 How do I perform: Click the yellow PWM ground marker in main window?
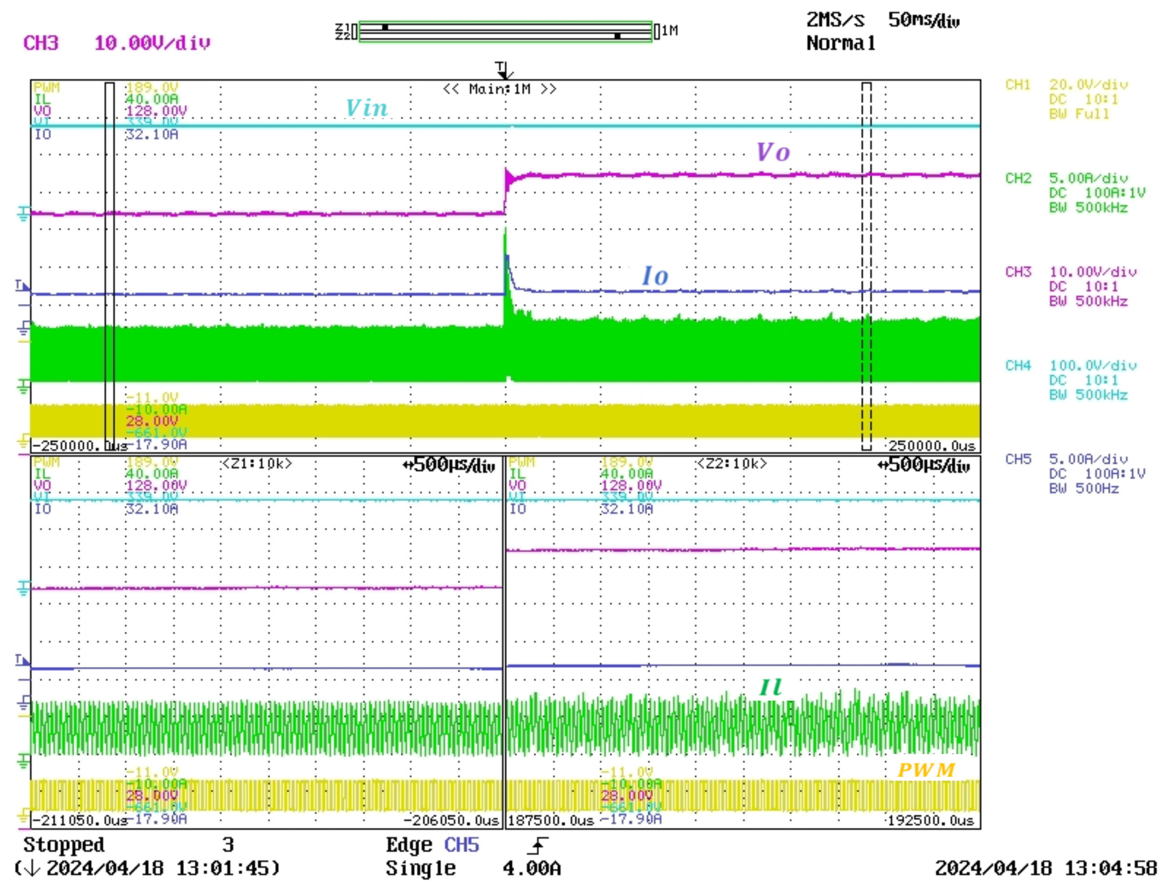[x=23, y=440]
